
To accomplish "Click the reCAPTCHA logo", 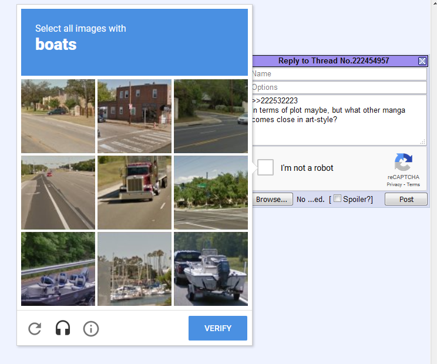I will pos(403,162).
